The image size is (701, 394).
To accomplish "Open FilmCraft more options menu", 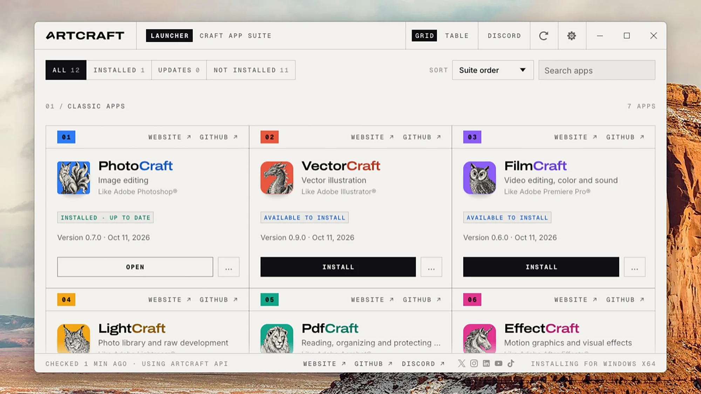I will [x=635, y=267].
